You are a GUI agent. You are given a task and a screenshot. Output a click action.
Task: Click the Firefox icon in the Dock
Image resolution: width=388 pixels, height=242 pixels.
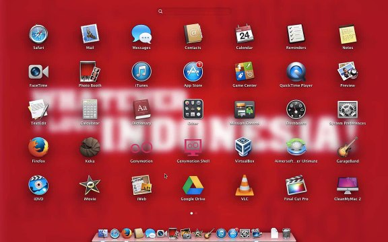pyautogui.click(x=127, y=233)
